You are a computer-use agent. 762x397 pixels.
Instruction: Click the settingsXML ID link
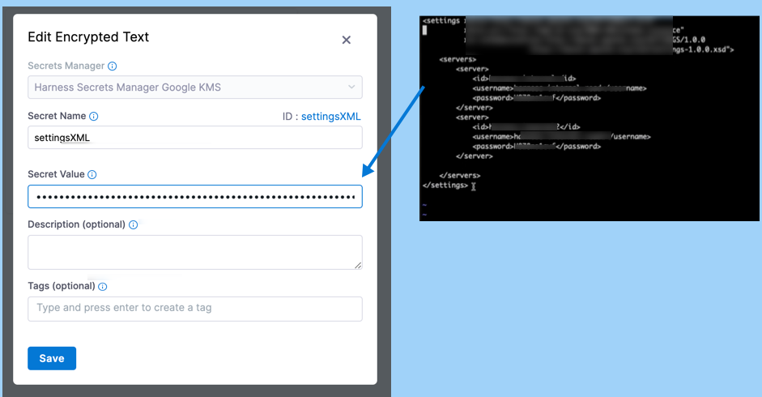click(x=330, y=117)
